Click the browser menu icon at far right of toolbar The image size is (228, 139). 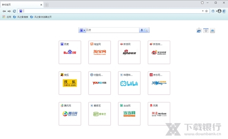tap(224, 11)
